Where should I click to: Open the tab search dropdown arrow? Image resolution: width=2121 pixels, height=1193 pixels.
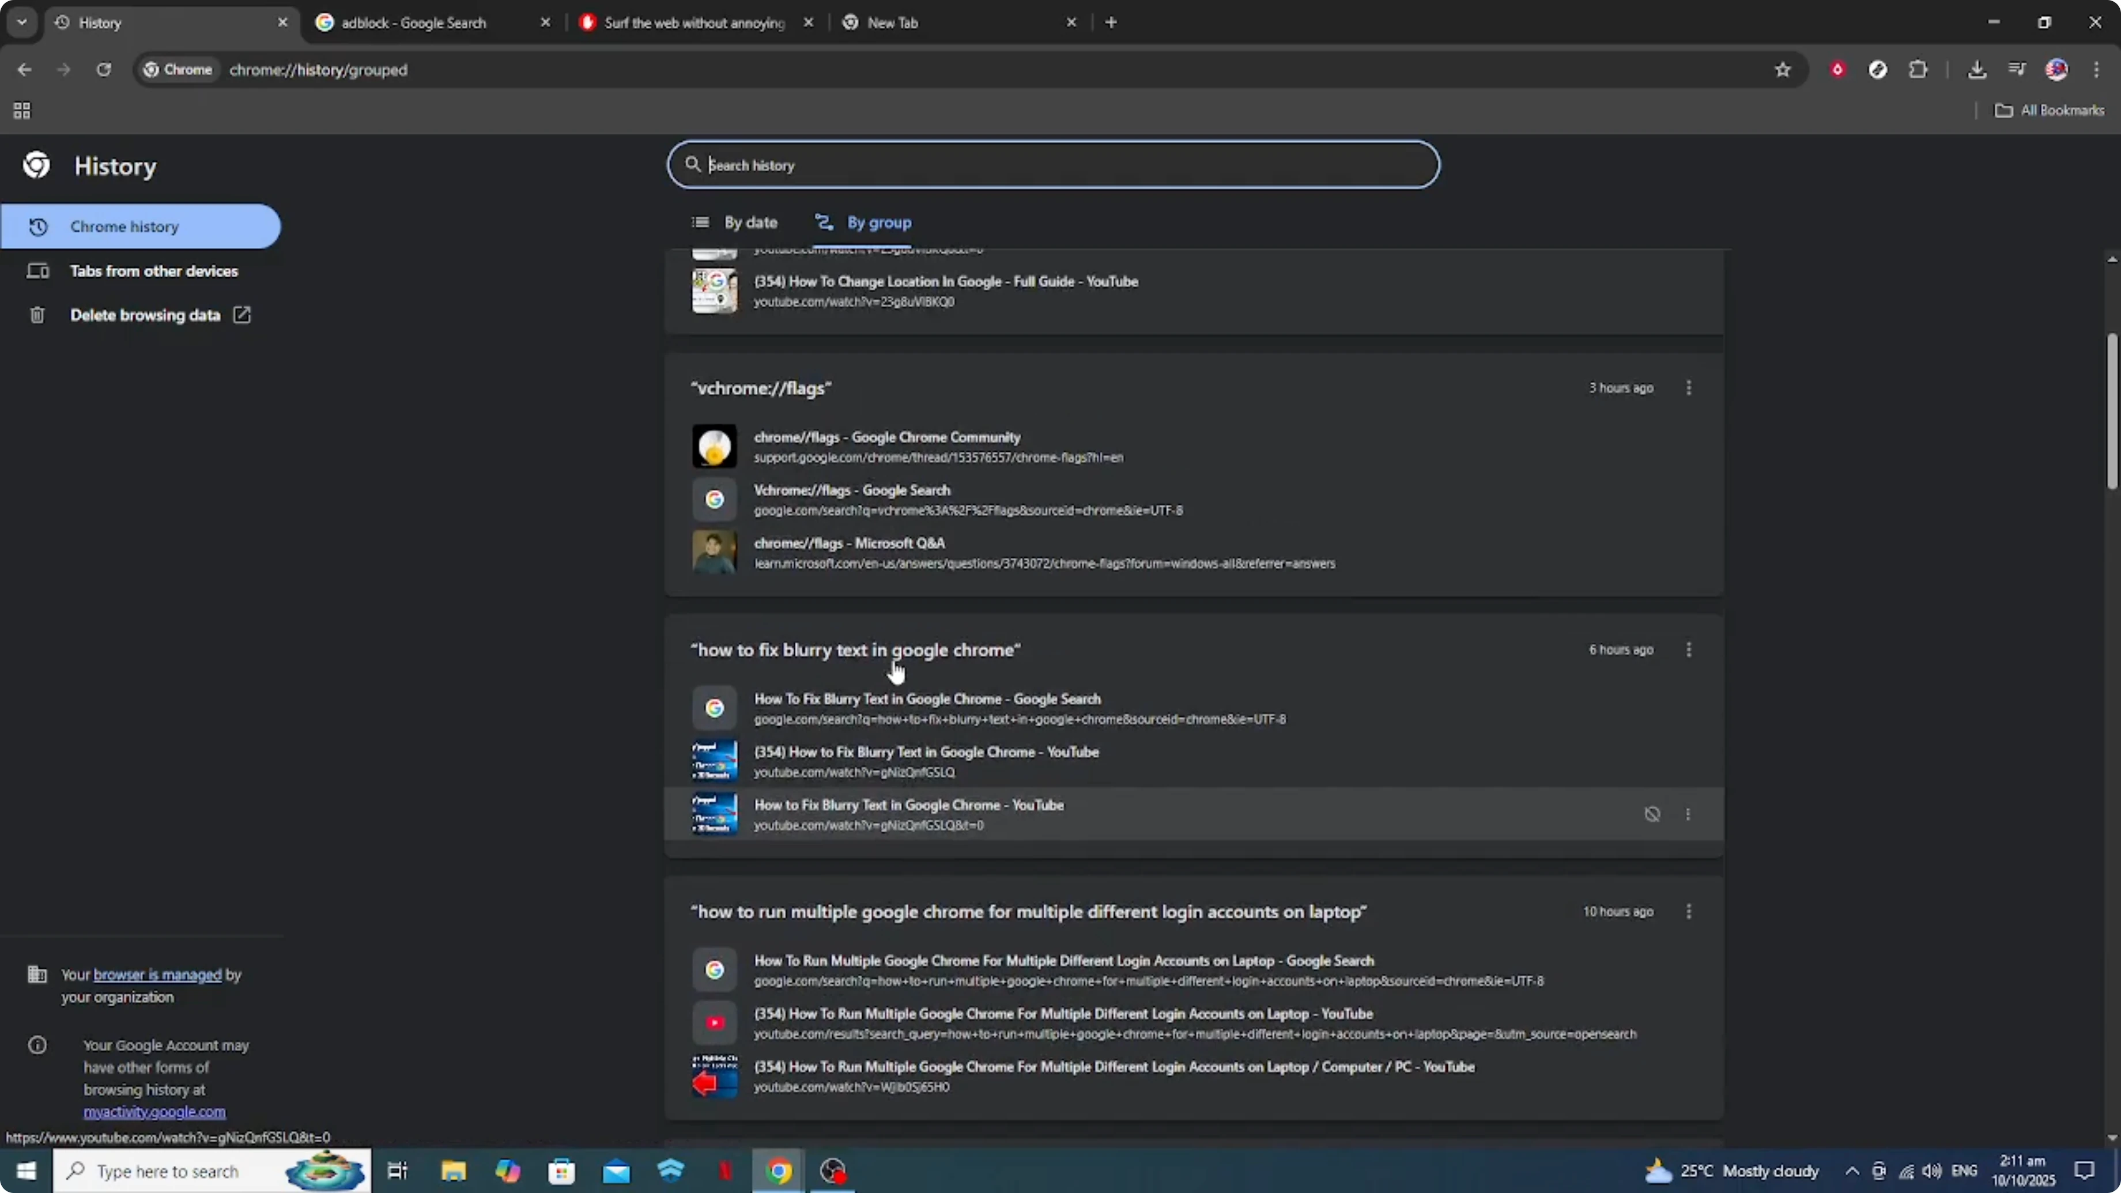pyautogui.click(x=21, y=22)
